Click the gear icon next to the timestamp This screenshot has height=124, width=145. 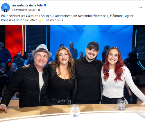(39, 10)
